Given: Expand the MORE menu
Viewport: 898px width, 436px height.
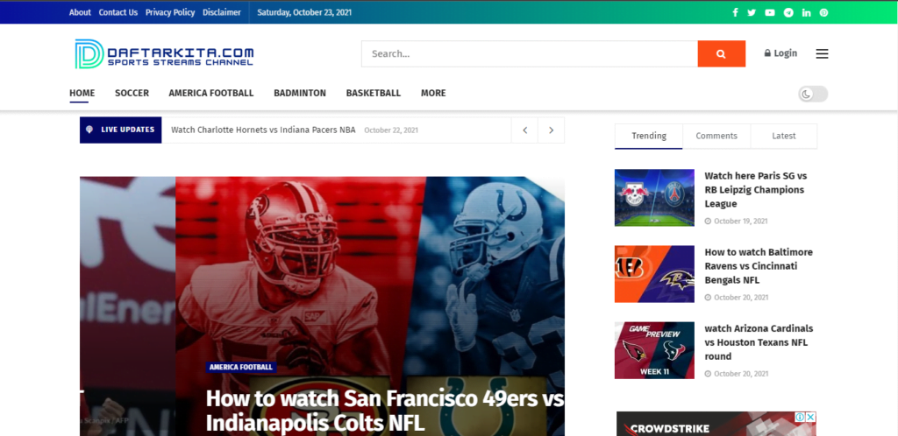Looking at the screenshot, I should (433, 93).
